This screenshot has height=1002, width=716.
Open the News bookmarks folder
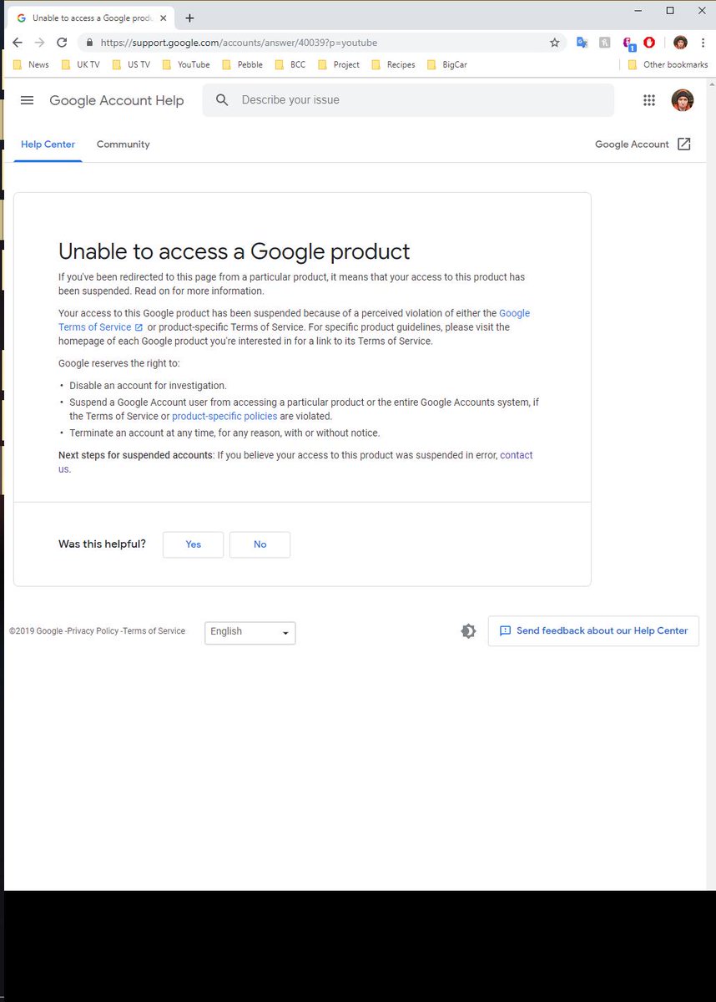[x=31, y=64]
